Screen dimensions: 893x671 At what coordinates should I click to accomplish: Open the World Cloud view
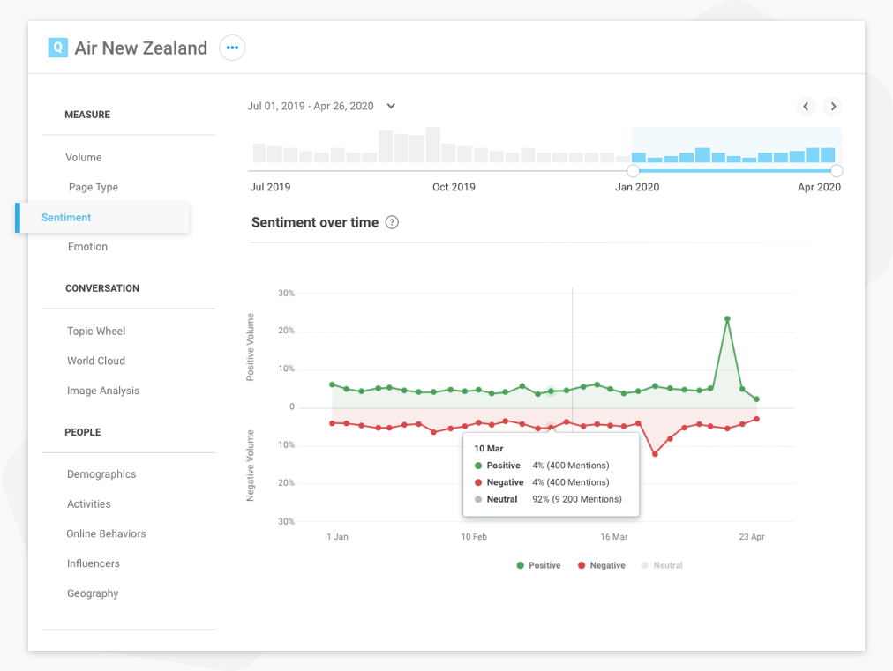tap(96, 361)
